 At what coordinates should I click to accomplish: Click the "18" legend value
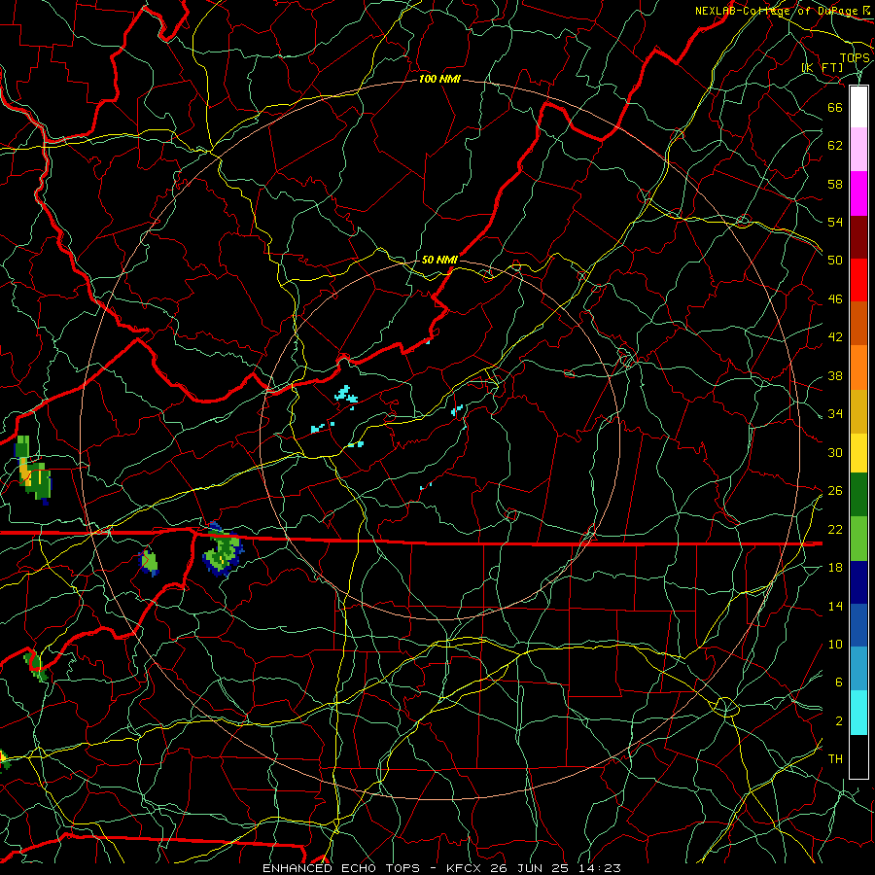pos(835,568)
